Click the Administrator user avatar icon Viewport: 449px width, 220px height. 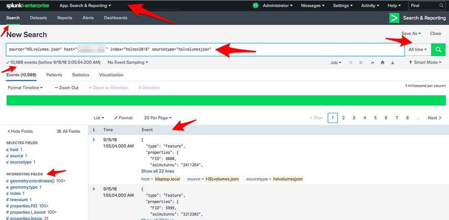[x=256, y=5]
